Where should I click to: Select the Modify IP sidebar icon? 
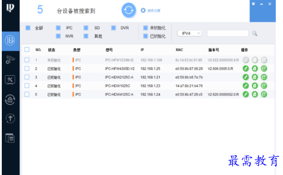(x=10, y=41)
